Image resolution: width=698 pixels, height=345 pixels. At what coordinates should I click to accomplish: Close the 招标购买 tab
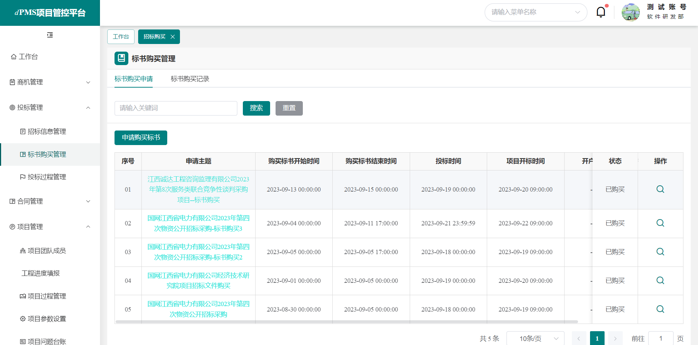(x=173, y=37)
